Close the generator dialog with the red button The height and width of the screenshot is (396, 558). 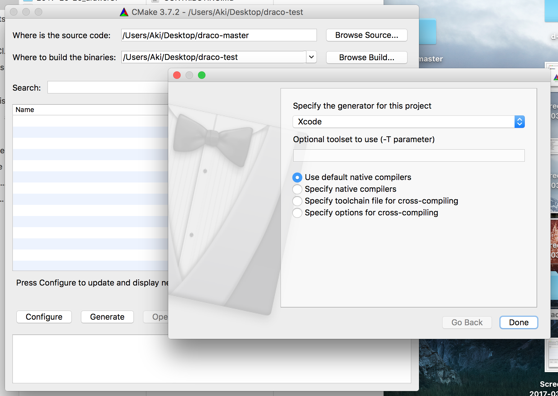coord(177,75)
